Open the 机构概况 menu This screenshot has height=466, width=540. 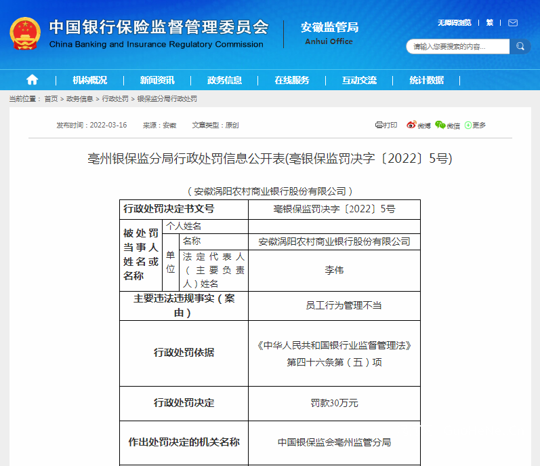click(89, 79)
